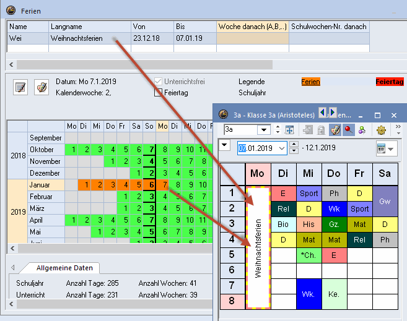Select the Rel lesson on Tuesday period 2
This screenshot has height=321, width=407.
click(x=283, y=209)
